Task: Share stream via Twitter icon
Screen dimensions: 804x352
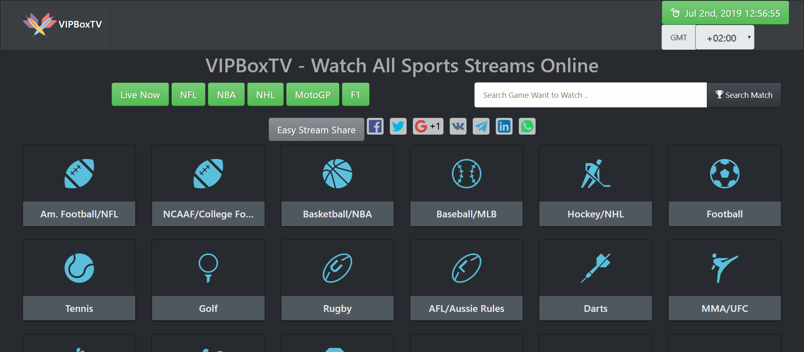Action: point(398,126)
